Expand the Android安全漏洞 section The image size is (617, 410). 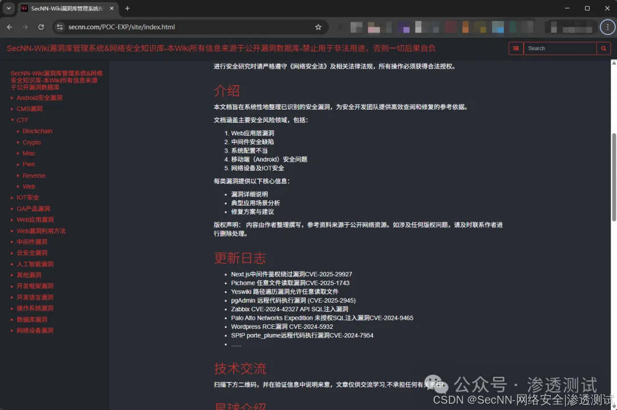point(38,98)
